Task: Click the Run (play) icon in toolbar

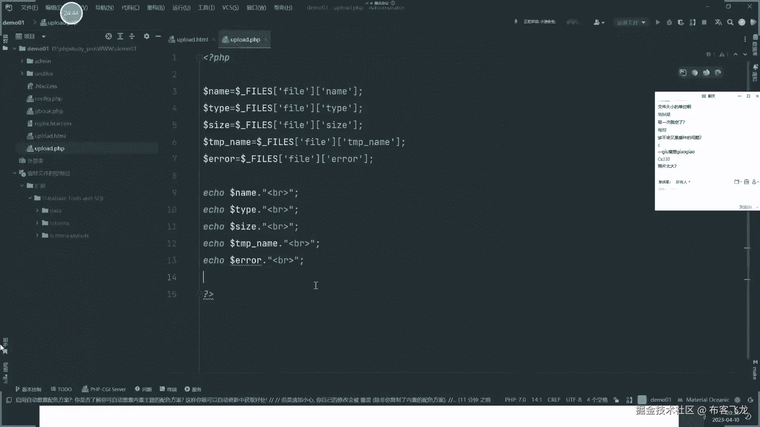Action: click(657, 23)
